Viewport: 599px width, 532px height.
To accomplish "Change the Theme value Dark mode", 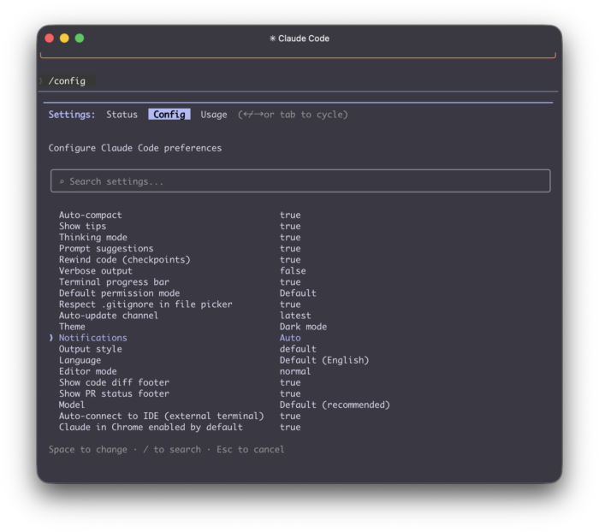I will [x=303, y=327].
